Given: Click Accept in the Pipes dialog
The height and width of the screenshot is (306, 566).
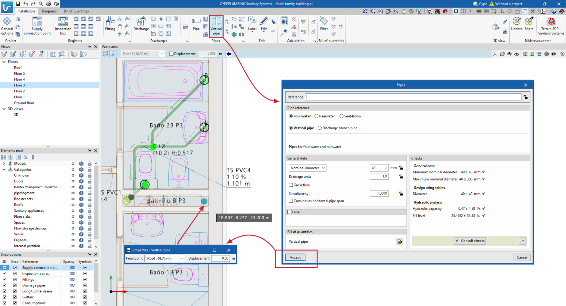Looking at the screenshot, I should 295,257.
